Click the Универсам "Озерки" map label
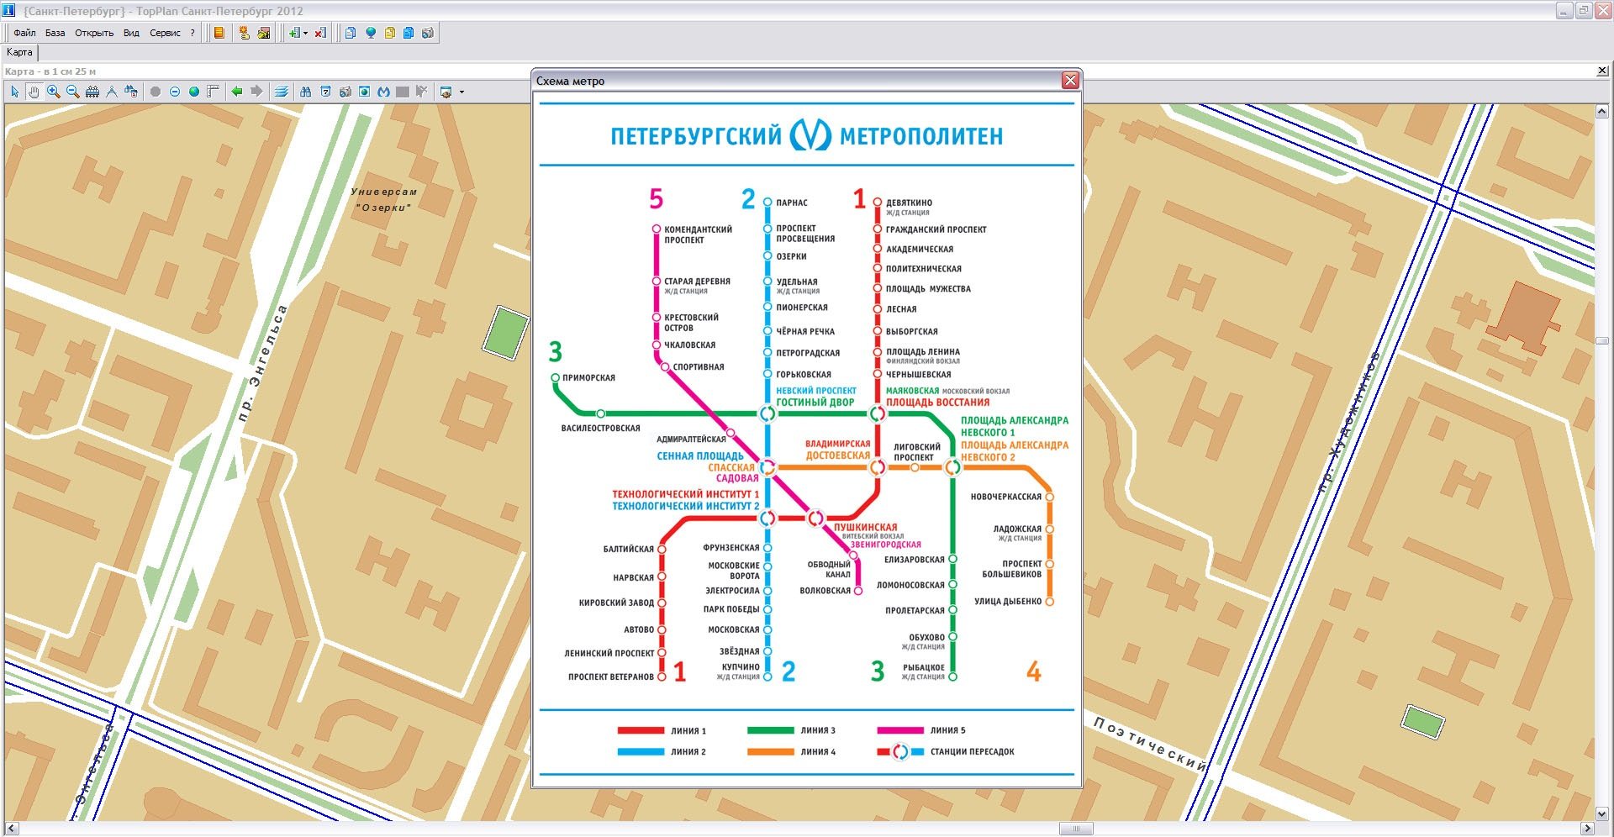Screen dimensions: 1614x837 click(x=384, y=200)
